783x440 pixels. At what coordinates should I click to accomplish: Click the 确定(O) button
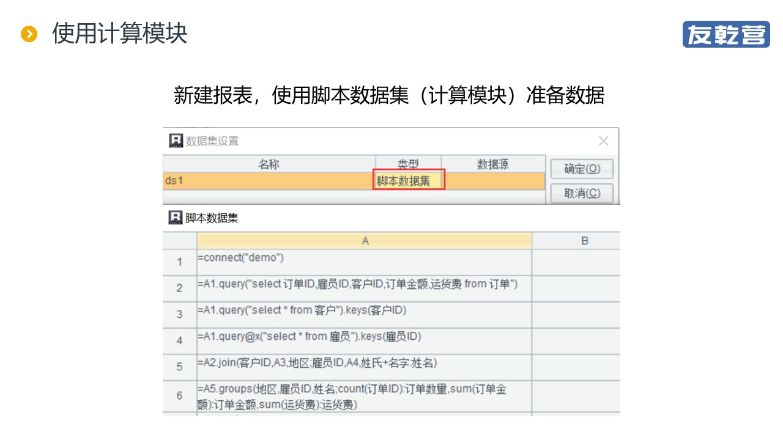(x=582, y=169)
